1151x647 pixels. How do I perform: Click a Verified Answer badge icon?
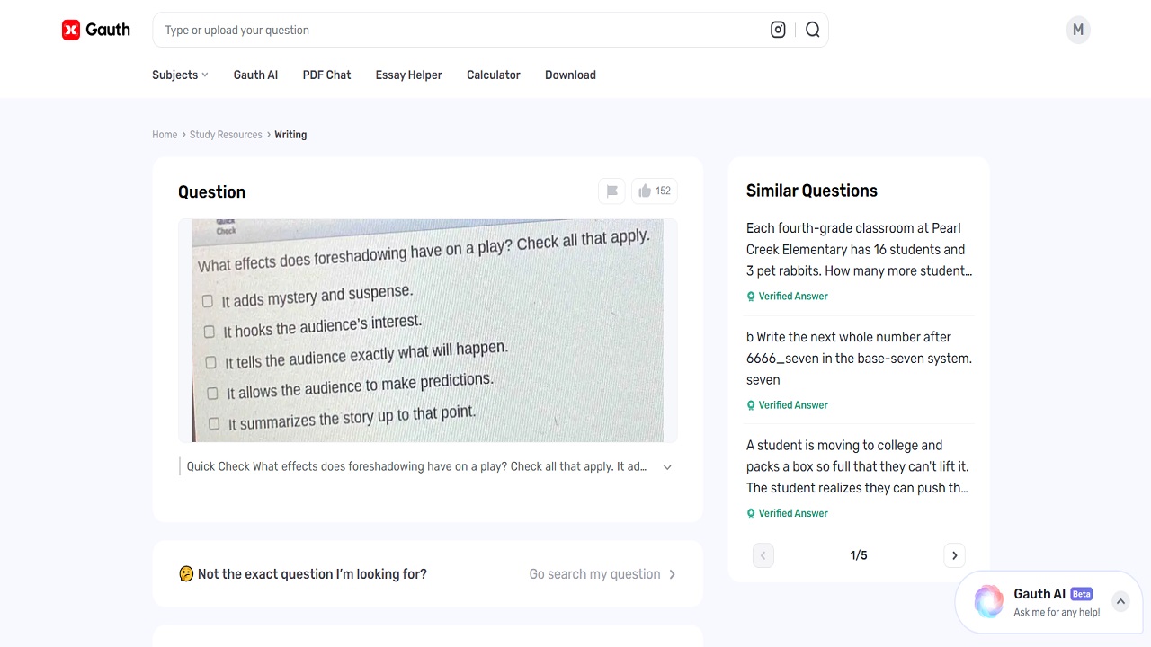pos(751,296)
